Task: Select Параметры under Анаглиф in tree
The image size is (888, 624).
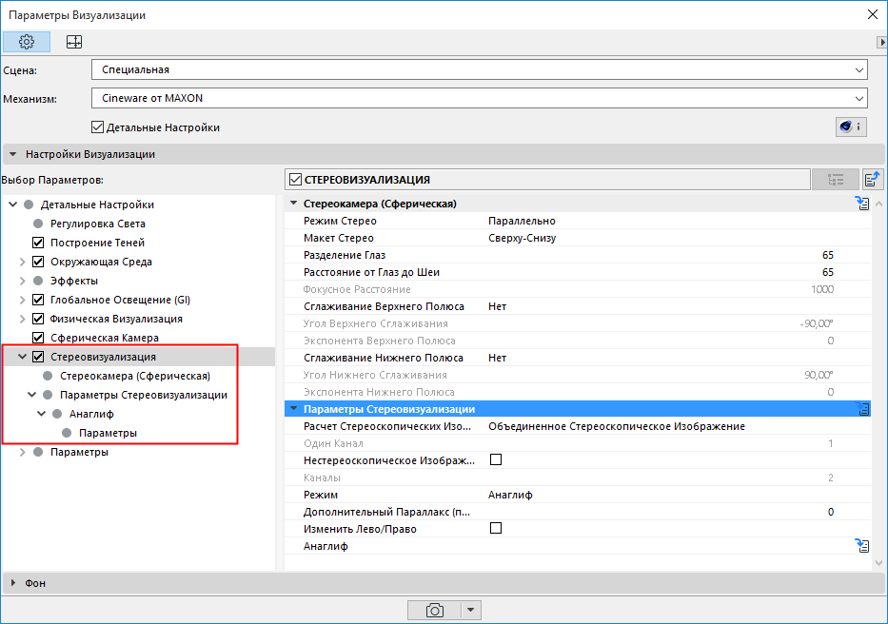Action: tap(108, 433)
